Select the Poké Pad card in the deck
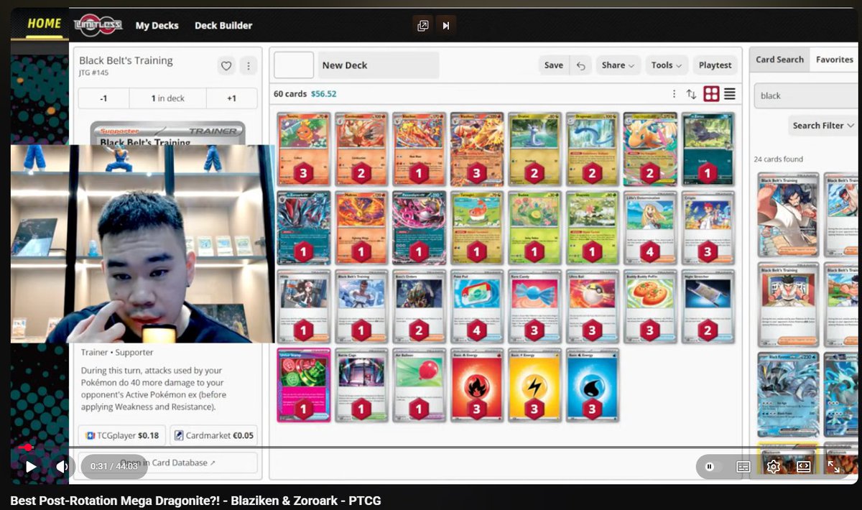The width and height of the screenshot is (862, 510). click(477, 306)
